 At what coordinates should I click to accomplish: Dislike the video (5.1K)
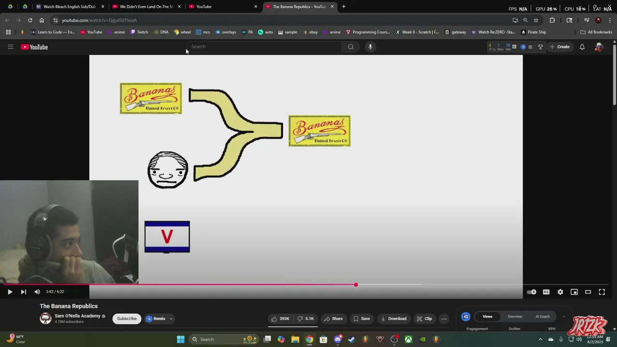(306, 319)
